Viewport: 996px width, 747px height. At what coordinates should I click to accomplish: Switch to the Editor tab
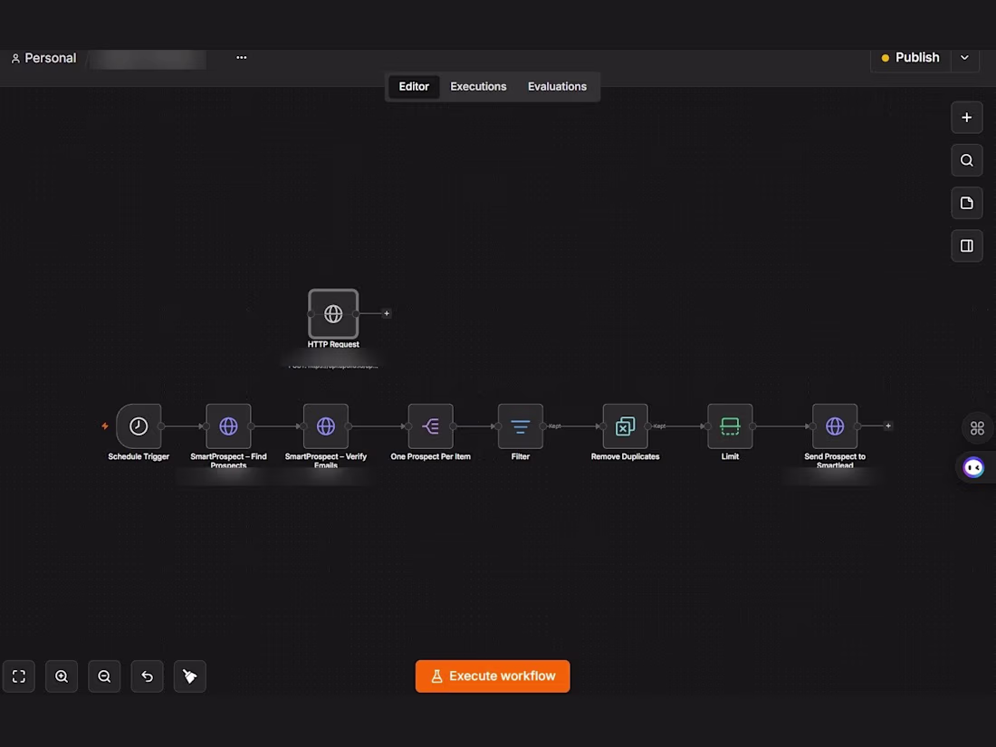(414, 86)
